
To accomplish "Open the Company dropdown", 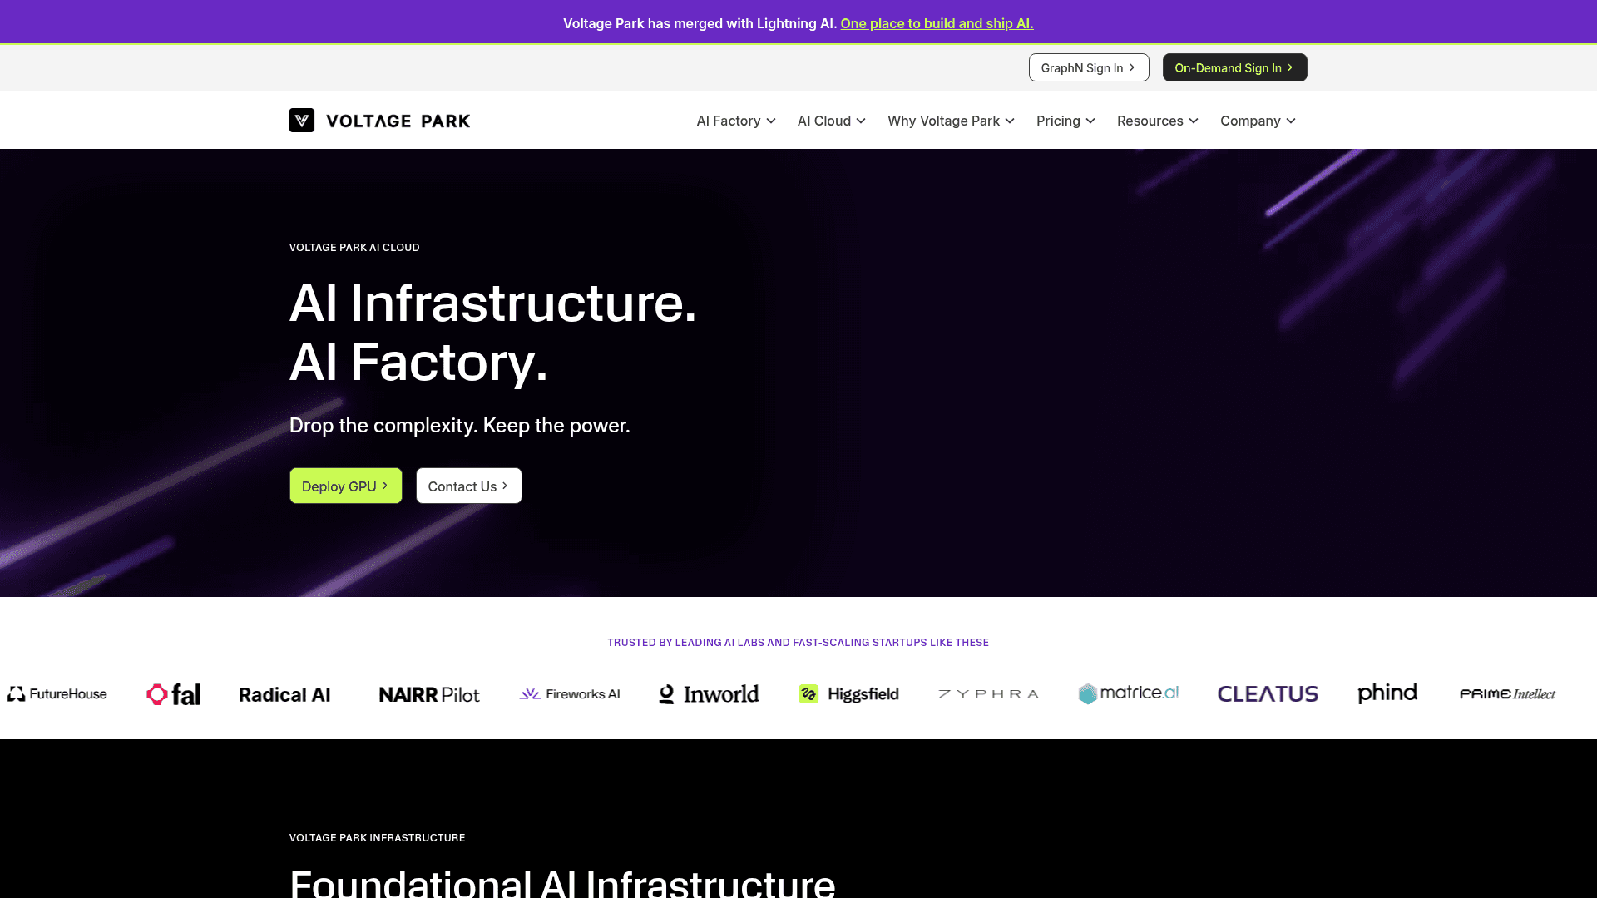I will point(1258,121).
